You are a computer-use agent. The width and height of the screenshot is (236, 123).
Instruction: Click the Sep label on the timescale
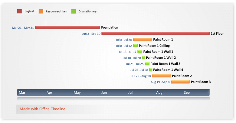187,93
